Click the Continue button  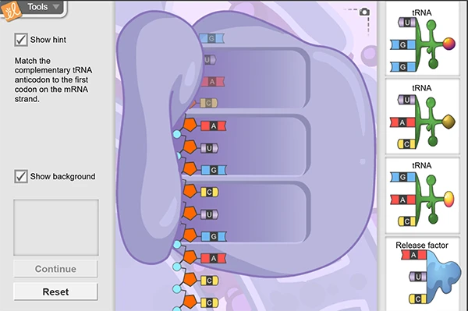coord(55,269)
